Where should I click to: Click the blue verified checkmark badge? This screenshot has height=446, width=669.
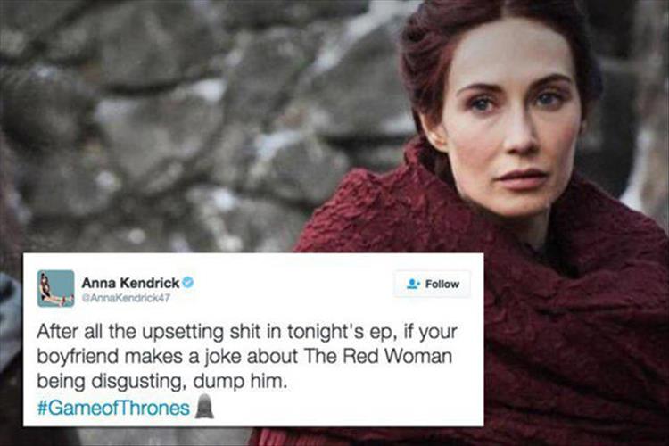click(x=188, y=283)
